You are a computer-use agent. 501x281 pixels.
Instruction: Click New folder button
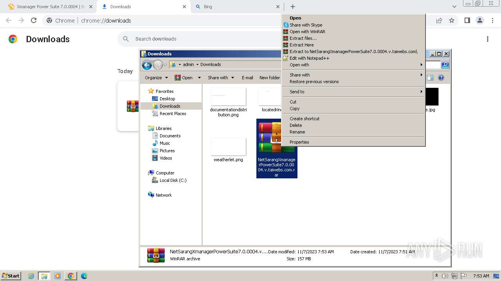[270, 78]
